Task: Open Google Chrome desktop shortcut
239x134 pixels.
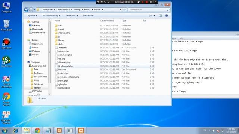Action: tap(6, 99)
